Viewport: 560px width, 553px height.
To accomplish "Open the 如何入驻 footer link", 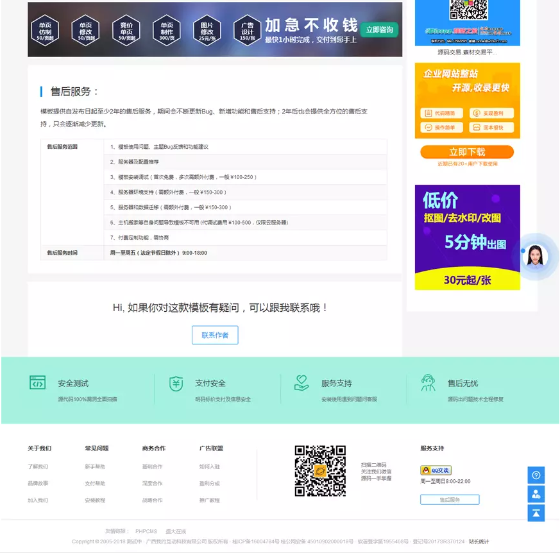I will pos(209,466).
